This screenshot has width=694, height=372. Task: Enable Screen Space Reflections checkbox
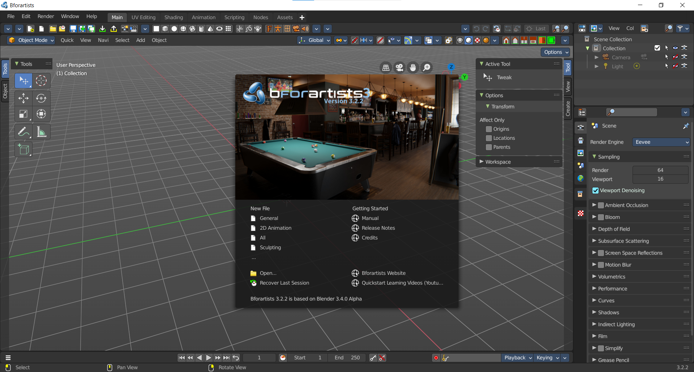tap(601, 253)
